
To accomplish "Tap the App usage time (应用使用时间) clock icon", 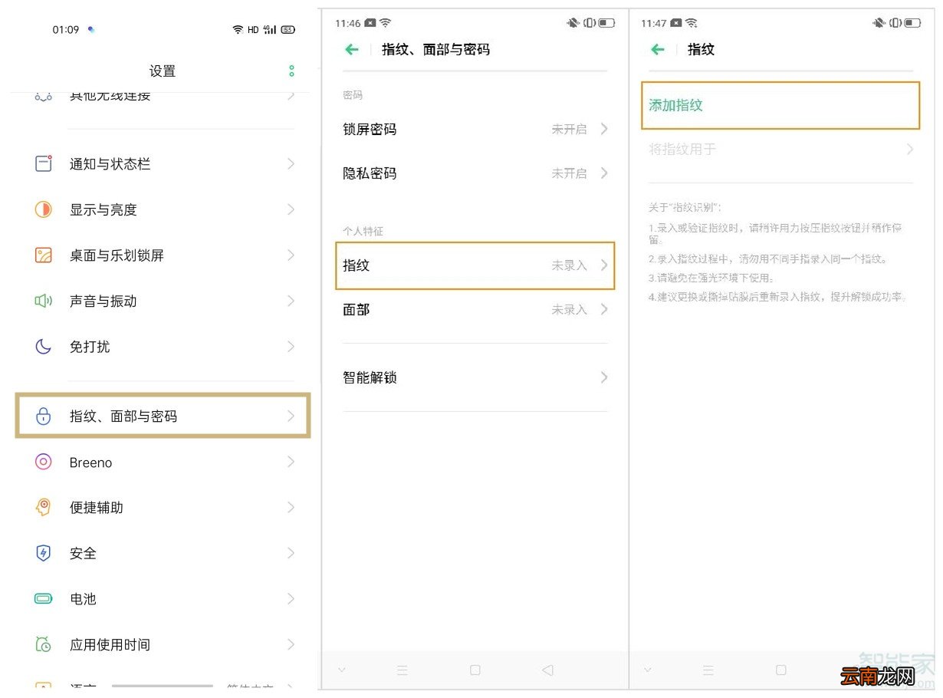I will coord(44,644).
